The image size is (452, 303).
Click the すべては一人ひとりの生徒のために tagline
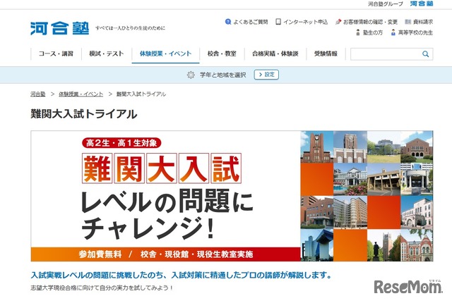(130, 28)
